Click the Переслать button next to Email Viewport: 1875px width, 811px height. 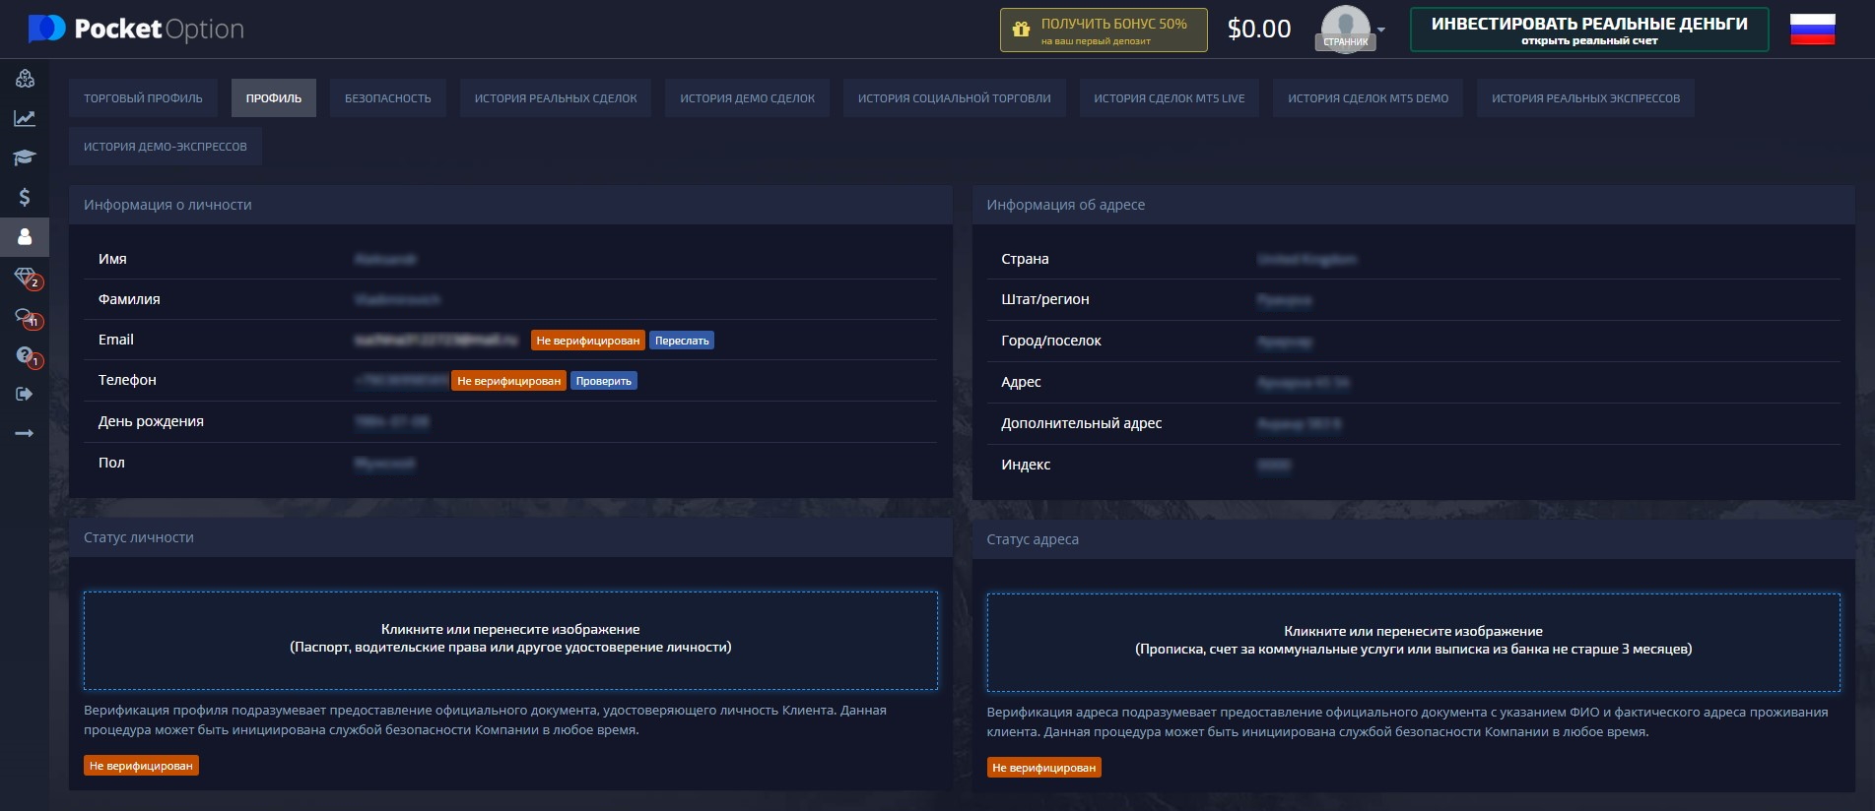682,341
